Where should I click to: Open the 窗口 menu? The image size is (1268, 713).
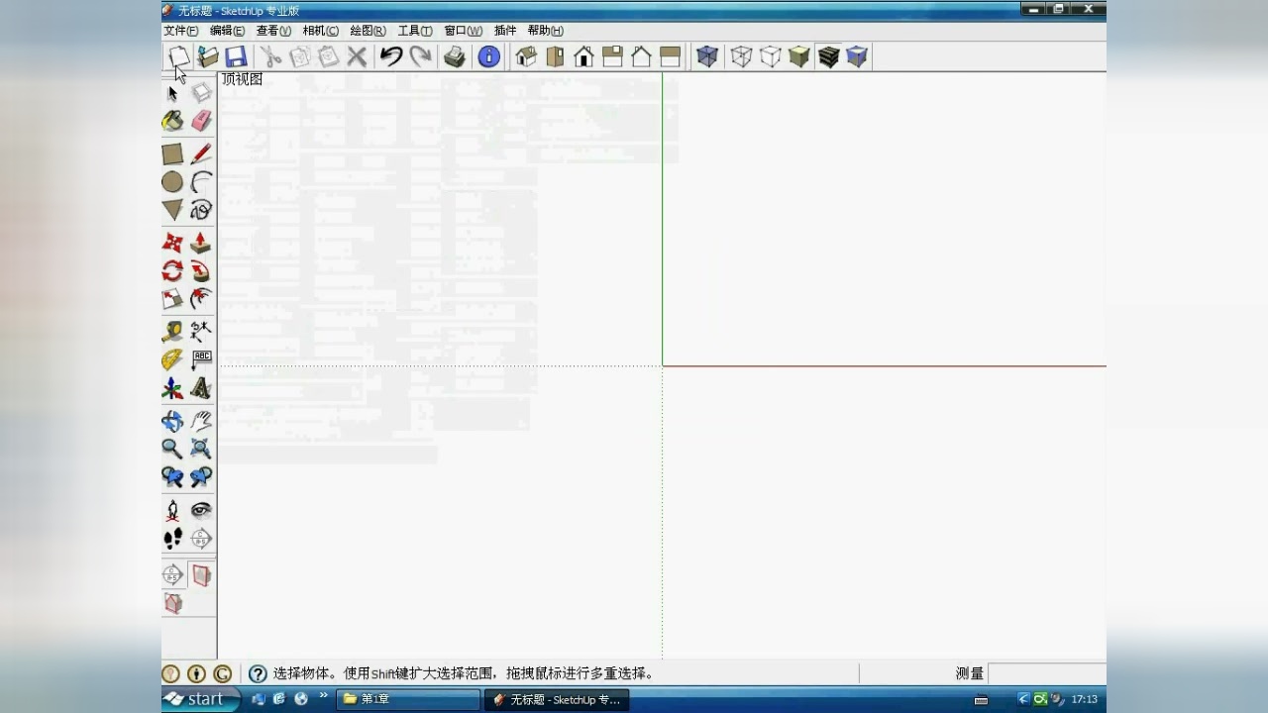(x=463, y=31)
